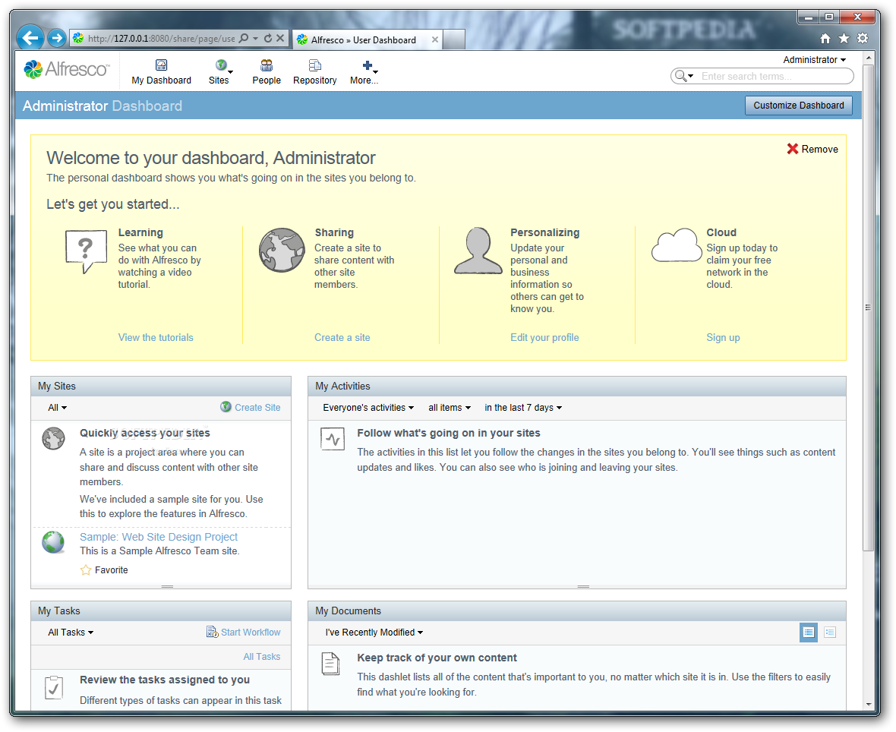The height and width of the screenshot is (732, 896).
Task: Click the Alfresco logo
Action: (66, 69)
